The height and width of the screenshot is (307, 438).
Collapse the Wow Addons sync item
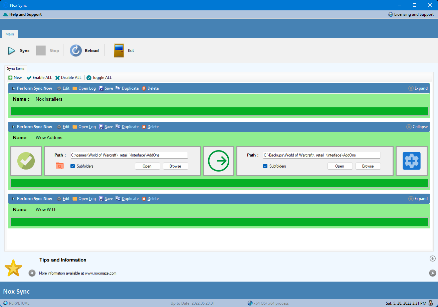(x=417, y=127)
